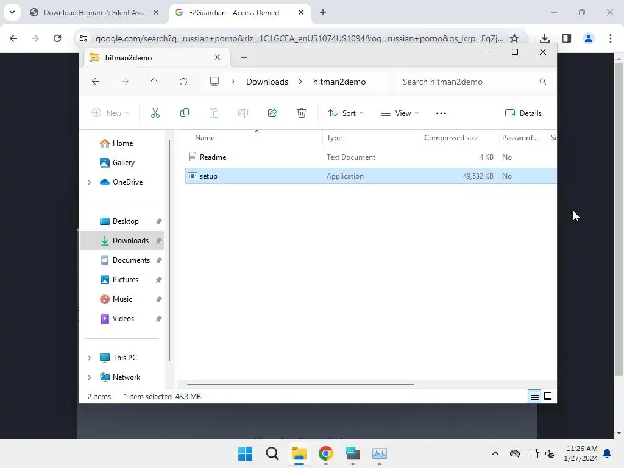Select the setup application file

(371, 176)
